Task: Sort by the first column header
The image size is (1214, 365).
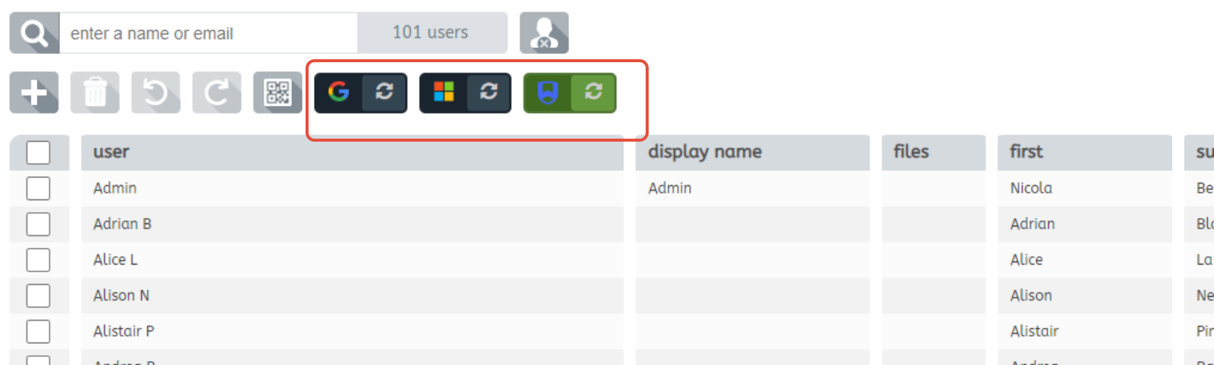Action: [x=1085, y=152]
